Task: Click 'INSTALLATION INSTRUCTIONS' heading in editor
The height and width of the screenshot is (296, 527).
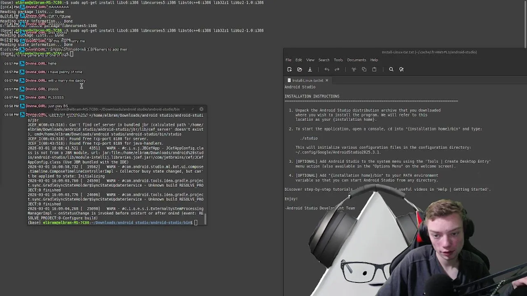Action: 312,96
